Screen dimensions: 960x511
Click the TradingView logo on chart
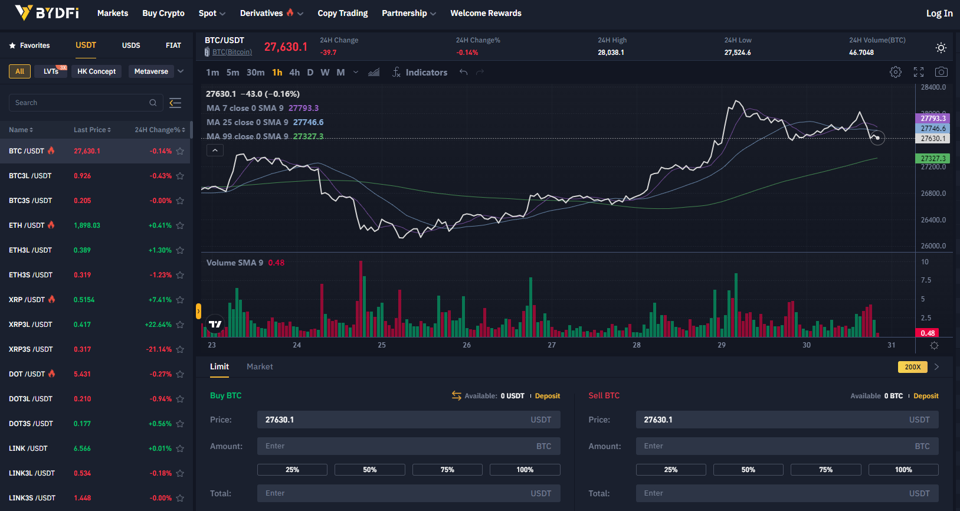pyautogui.click(x=215, y=324)
